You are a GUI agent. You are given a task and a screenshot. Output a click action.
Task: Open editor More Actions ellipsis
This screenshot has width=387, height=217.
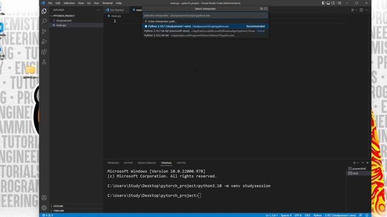[x=367, y=10]
